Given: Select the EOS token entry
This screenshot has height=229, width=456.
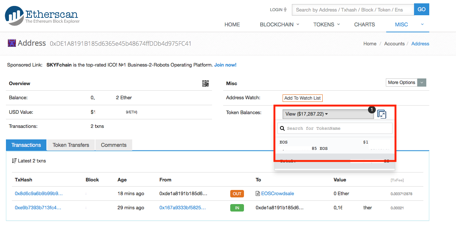Looking at the screenshot, I should click(335, 145).
